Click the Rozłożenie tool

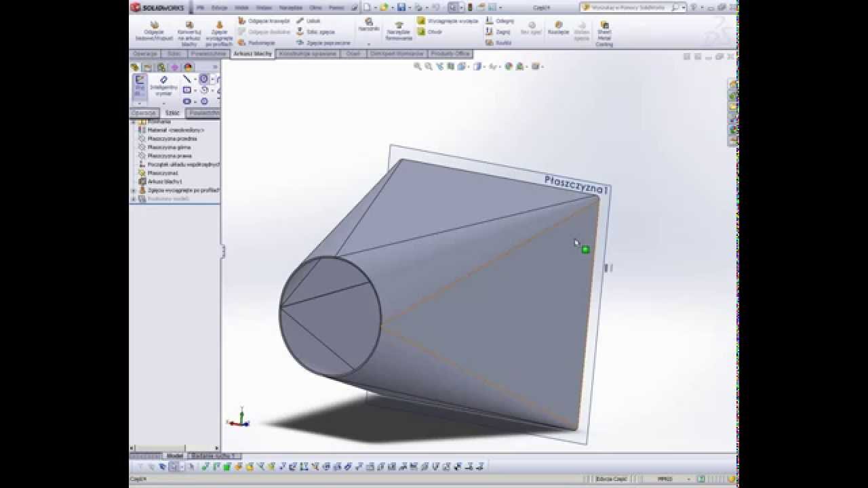pos(559,28)
